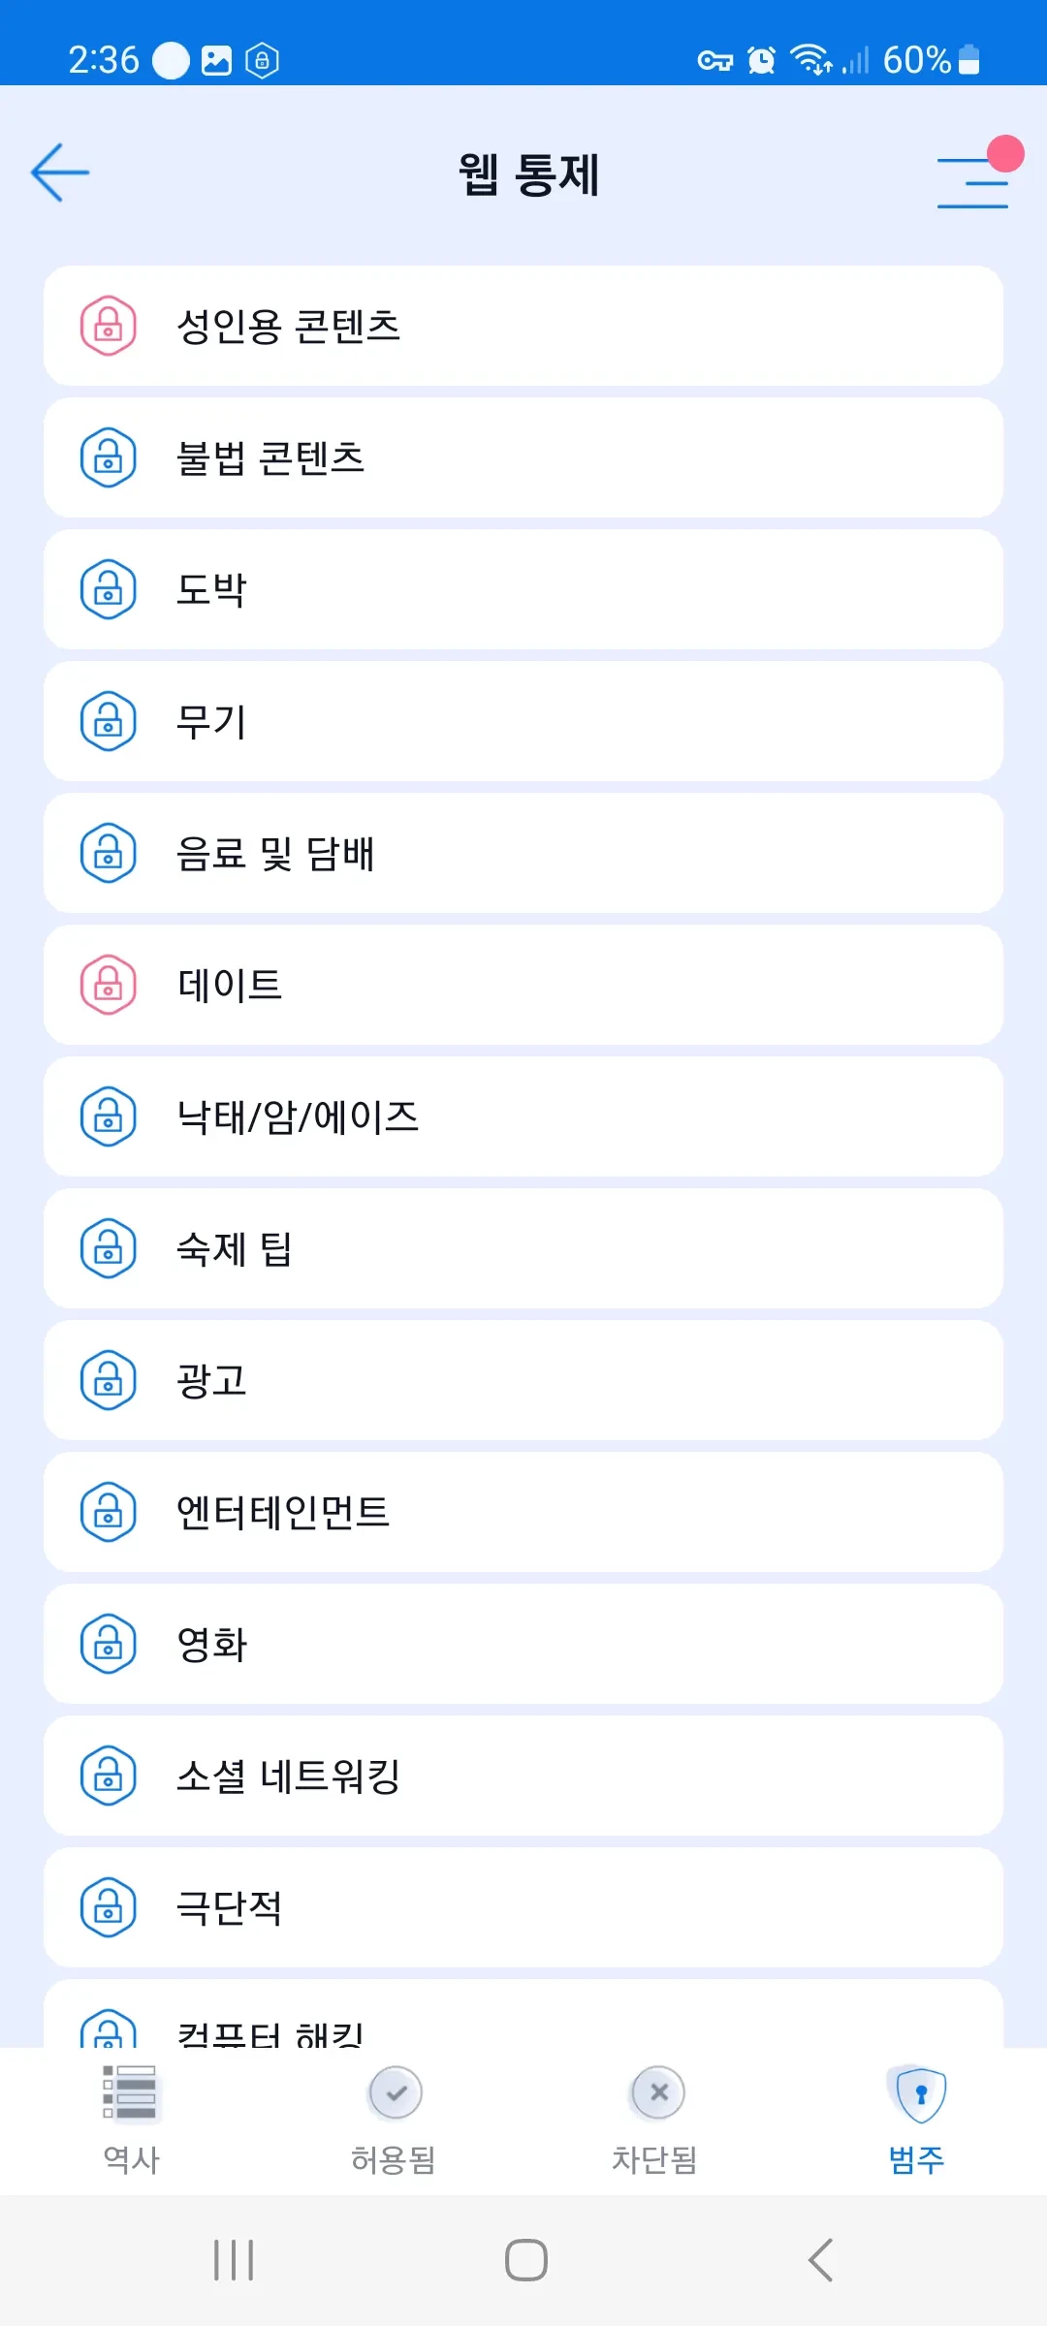Select the 음료 및 담배 category

[x=523, y=853]
